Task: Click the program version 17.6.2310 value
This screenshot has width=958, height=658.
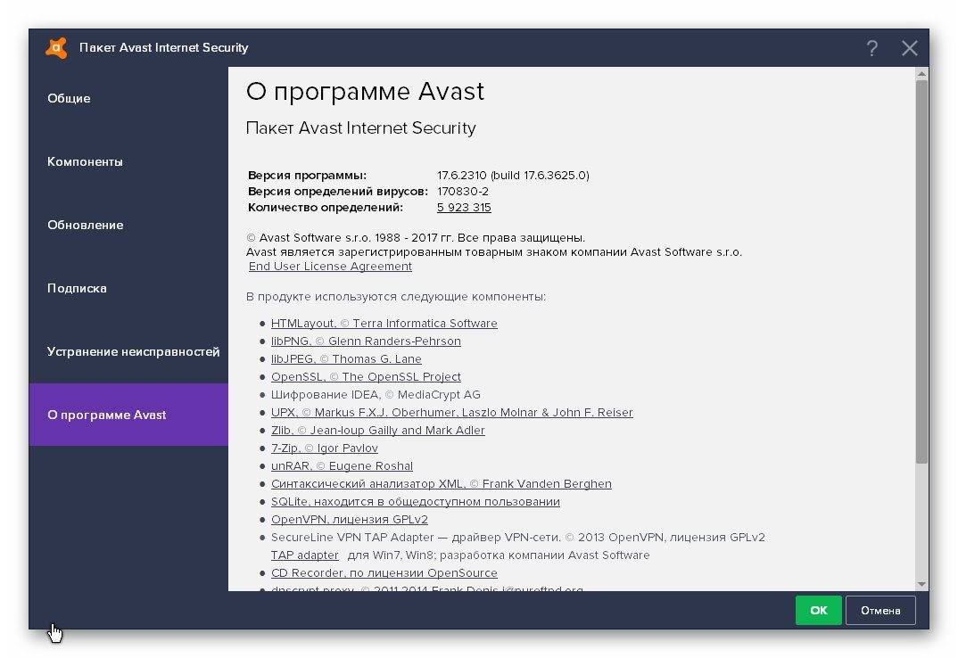Action: coord(513,176)
